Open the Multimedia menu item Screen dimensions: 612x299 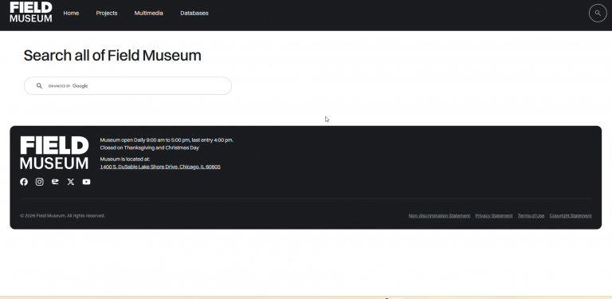click(149, 13)
